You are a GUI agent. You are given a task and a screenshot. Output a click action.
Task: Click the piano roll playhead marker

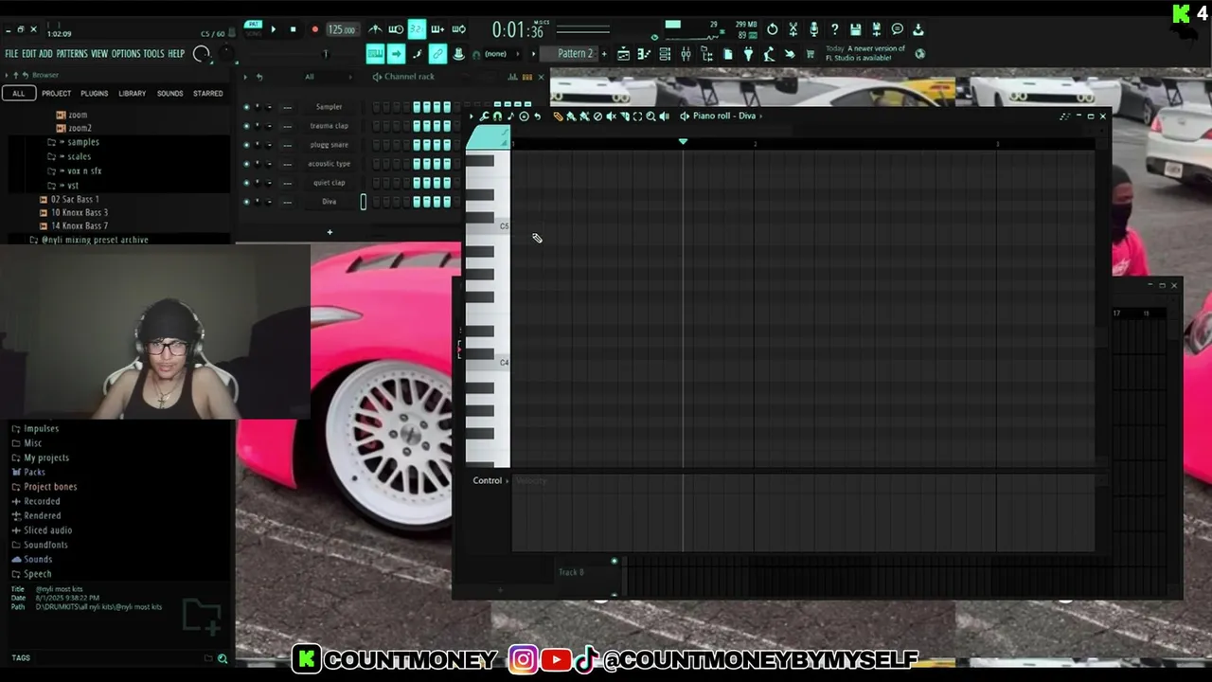point(683,142)
